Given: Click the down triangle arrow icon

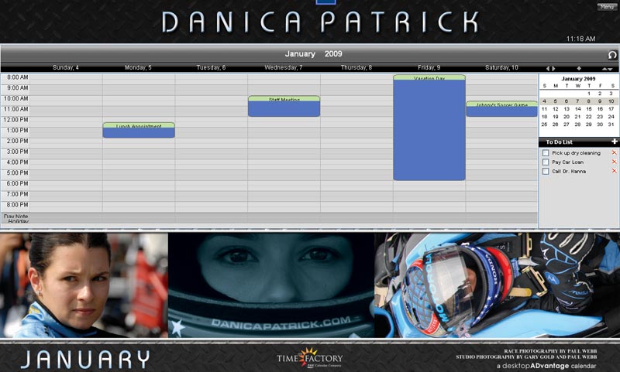Looking at the screenshot, I should 610,69.
